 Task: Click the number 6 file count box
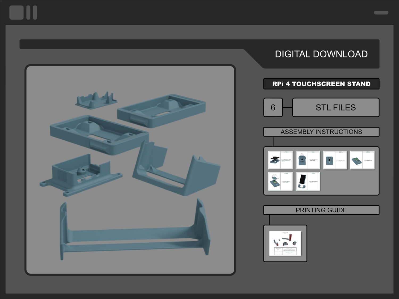tap(273, 107)
